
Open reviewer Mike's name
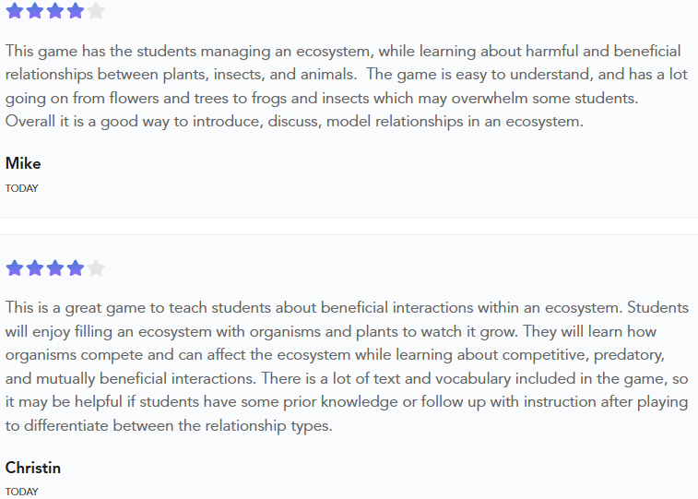click(23, 163)
